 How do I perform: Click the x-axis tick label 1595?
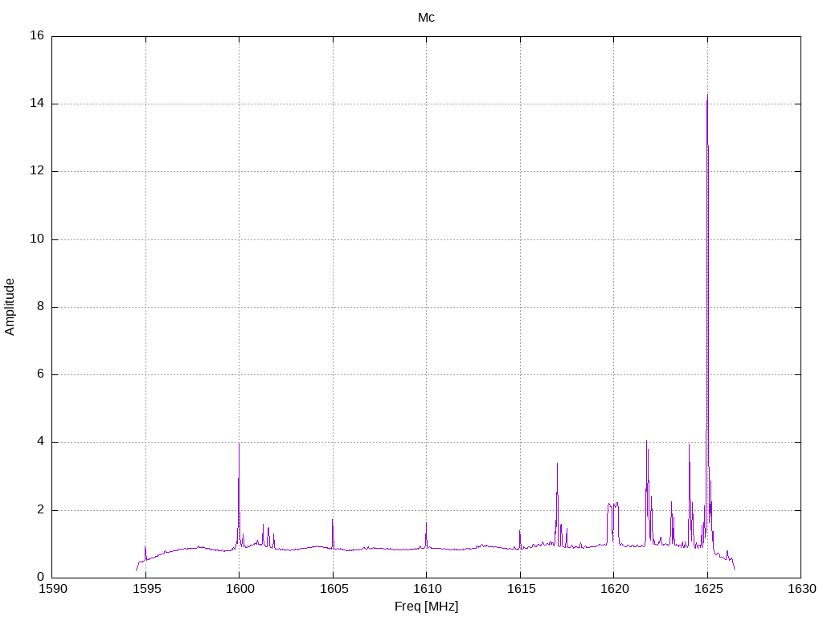click(x=145, y=589)
